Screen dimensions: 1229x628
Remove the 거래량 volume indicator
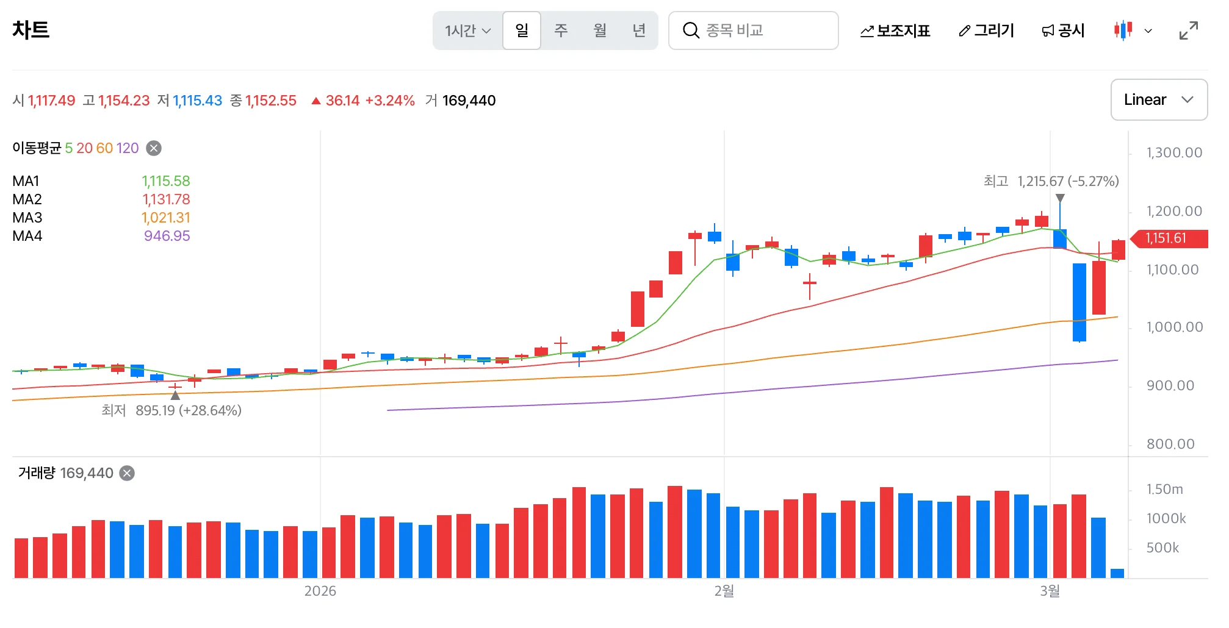pos(127,473)
